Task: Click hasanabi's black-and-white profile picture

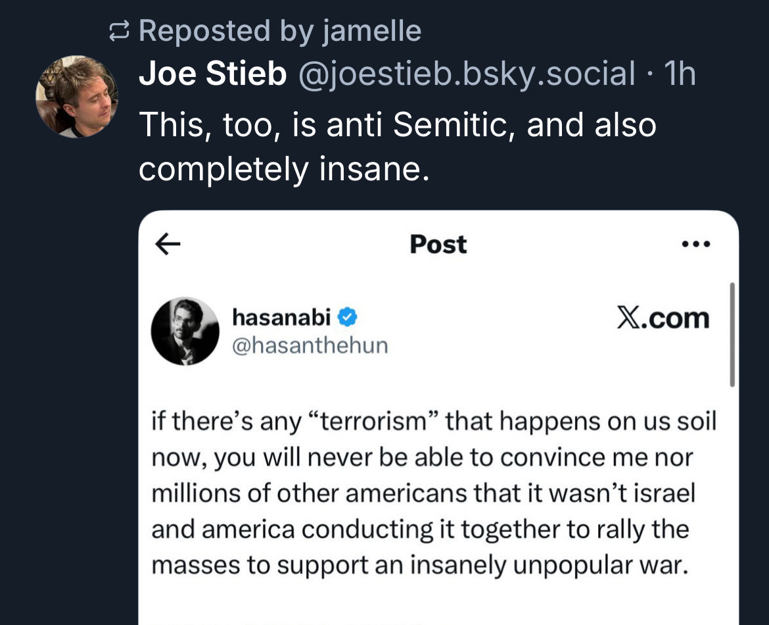Action: (185, 330)
